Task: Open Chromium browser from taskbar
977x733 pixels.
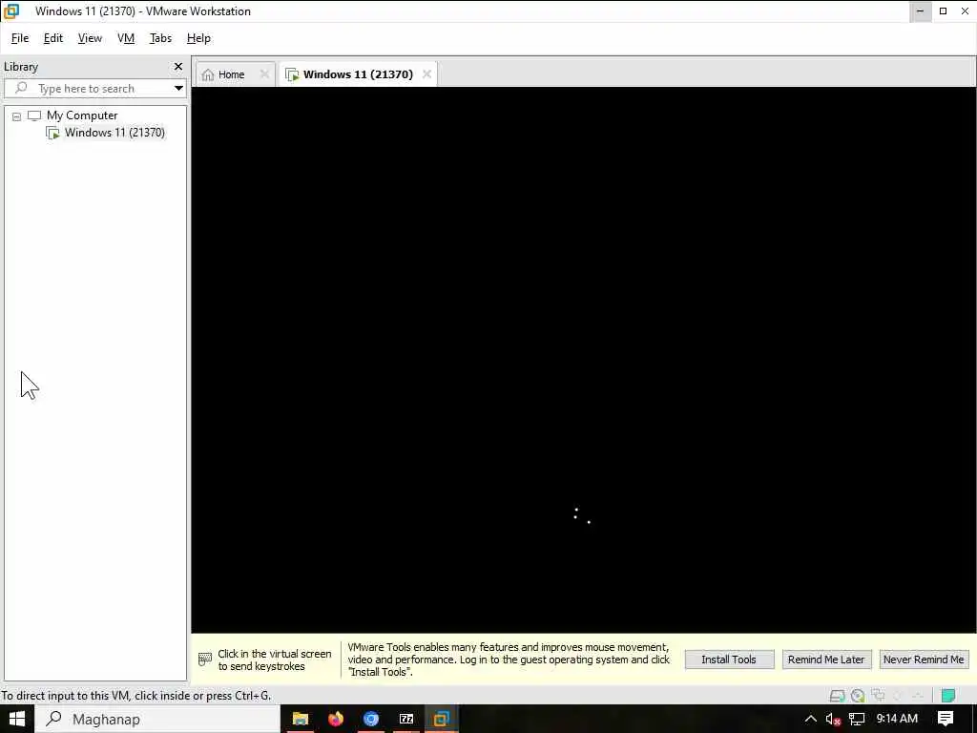Action: [371, 719]
